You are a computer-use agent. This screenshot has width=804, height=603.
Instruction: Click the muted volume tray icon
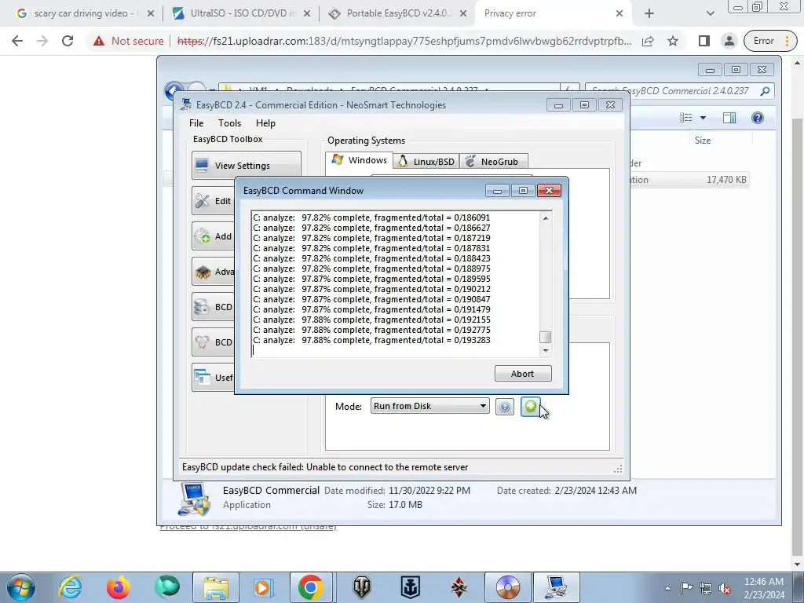click(x=725, y=588)
